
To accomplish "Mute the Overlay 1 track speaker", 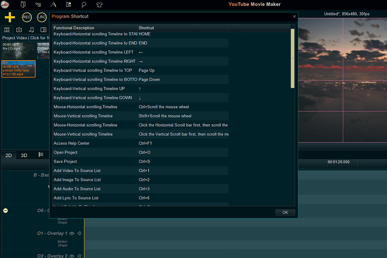I will coord(79,233).
